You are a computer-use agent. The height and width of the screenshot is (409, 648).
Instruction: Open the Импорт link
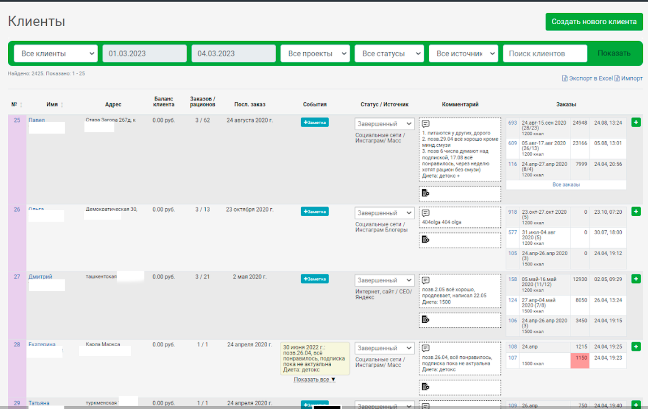(x=632, y=78)
